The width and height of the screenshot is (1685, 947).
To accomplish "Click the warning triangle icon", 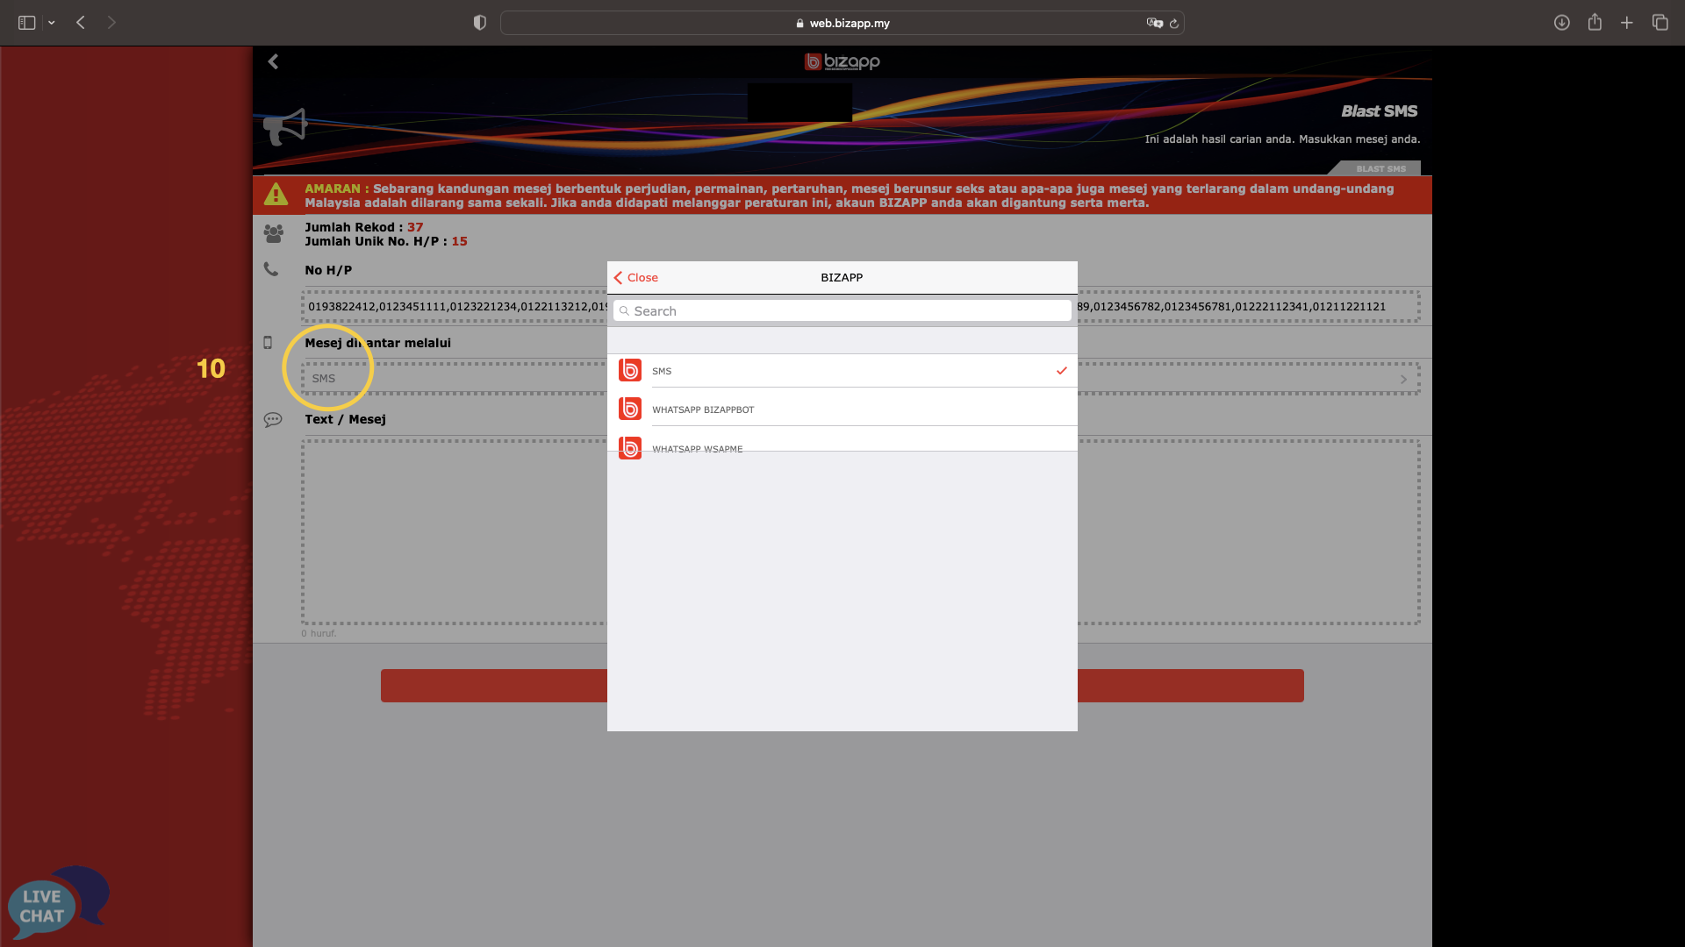I will point(276,194).
